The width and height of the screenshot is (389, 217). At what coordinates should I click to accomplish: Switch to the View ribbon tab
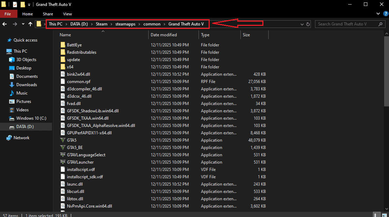[x=67, y=14]
